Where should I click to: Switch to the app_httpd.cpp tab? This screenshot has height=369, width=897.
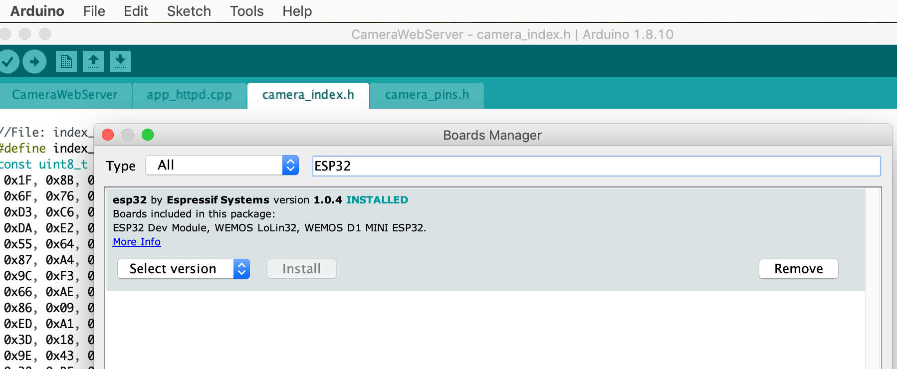click(x=189, y=95)
